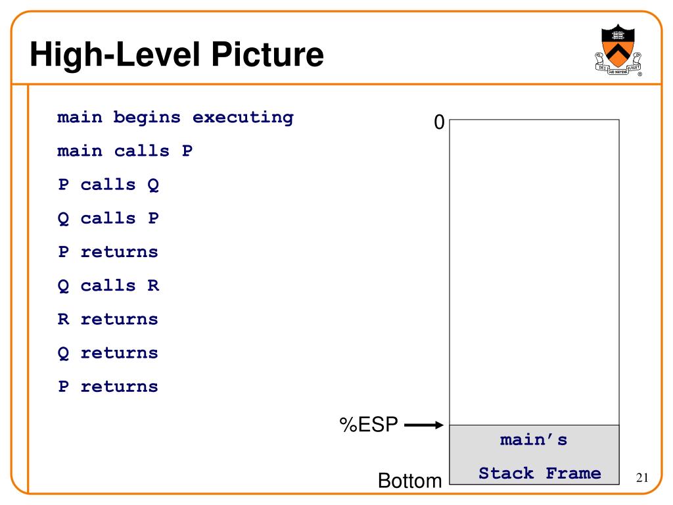Select the line R returns

click(x=108, y=320)
